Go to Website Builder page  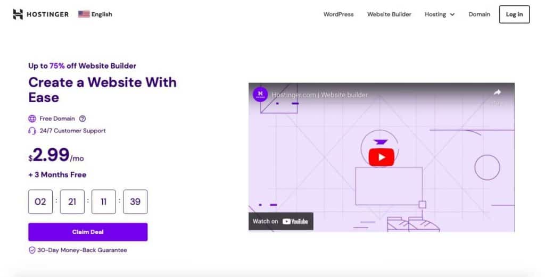pos(389,14)
